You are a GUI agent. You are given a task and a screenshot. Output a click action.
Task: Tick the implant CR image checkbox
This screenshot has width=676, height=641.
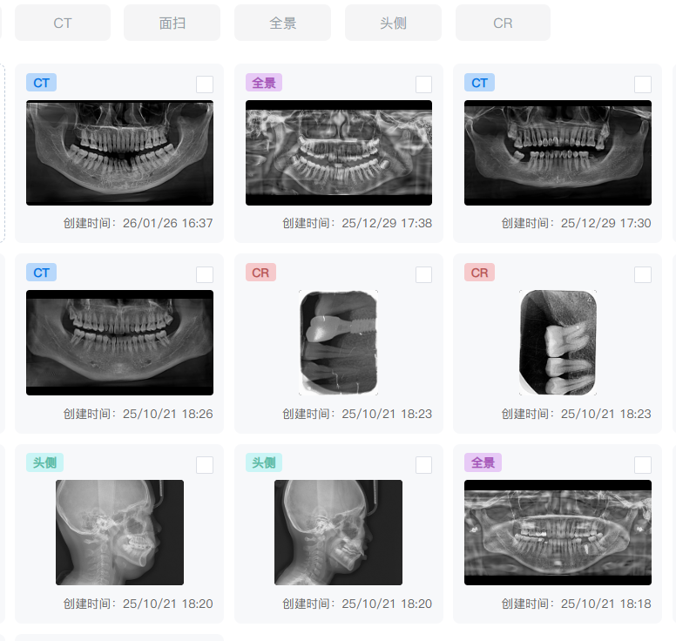coord(423,274)
